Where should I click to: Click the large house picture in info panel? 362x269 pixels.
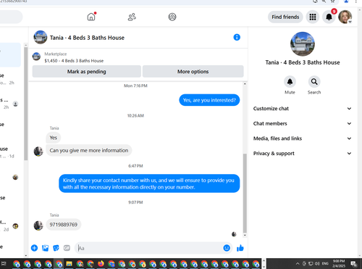[303, 44]
